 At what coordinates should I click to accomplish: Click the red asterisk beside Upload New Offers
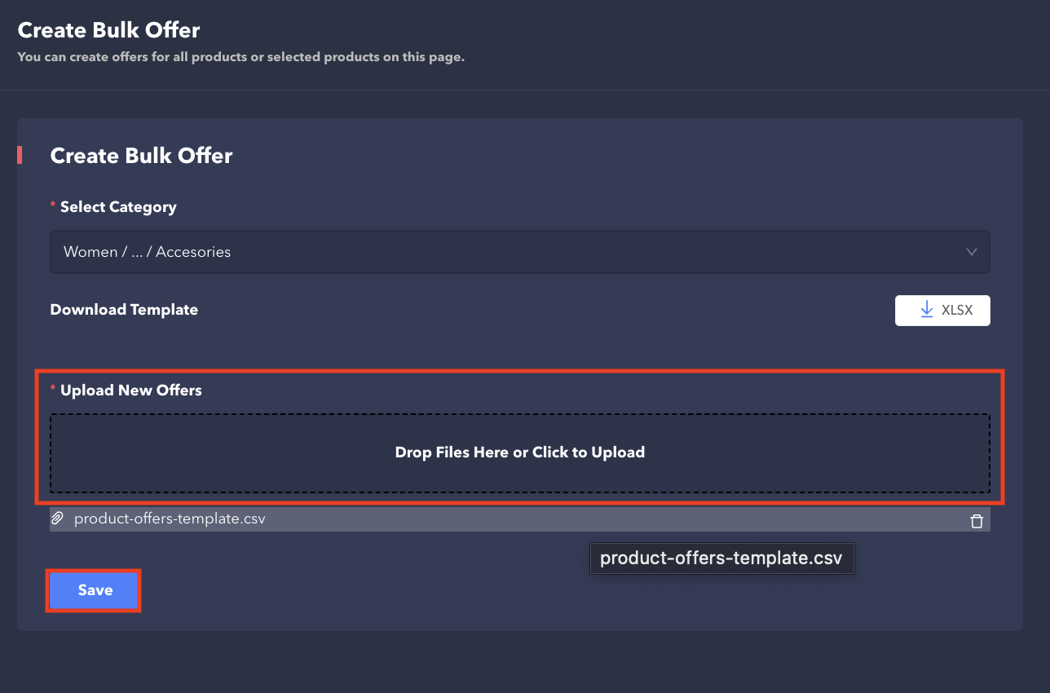[x=53, y=391]
